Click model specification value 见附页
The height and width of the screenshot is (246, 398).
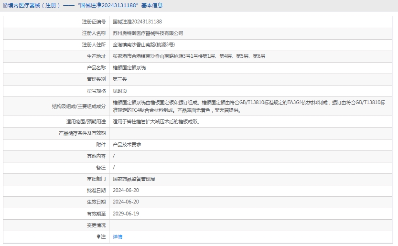point(120,91)
